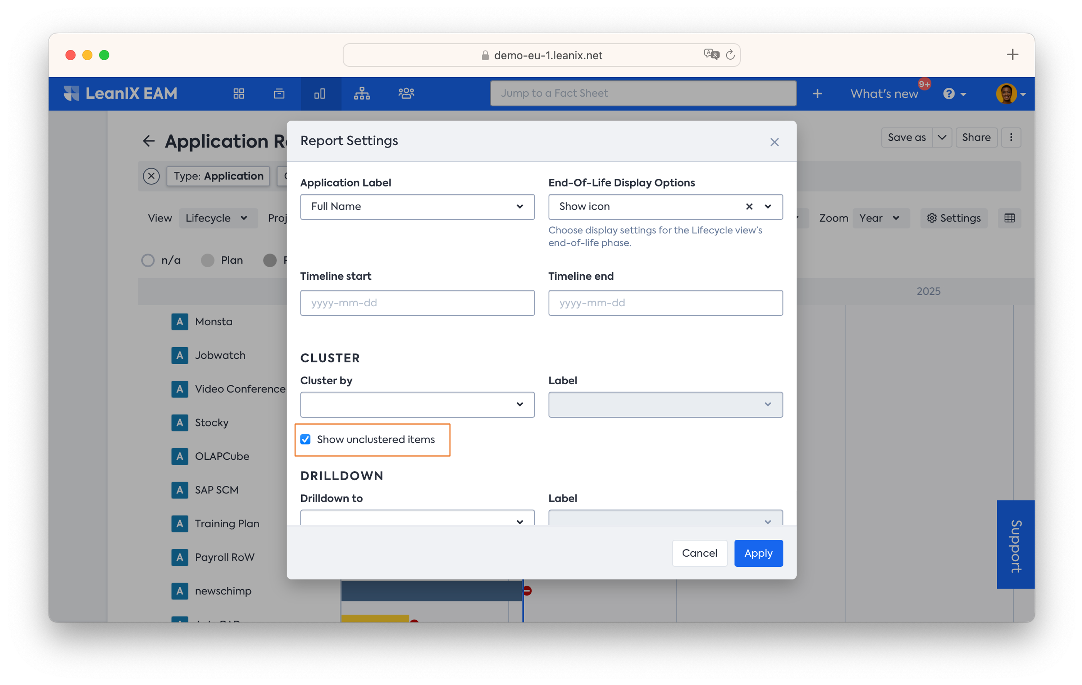Screen dimensions: 1082x685
Task: Click the Monsta application icon
Action: coord(180,322)
